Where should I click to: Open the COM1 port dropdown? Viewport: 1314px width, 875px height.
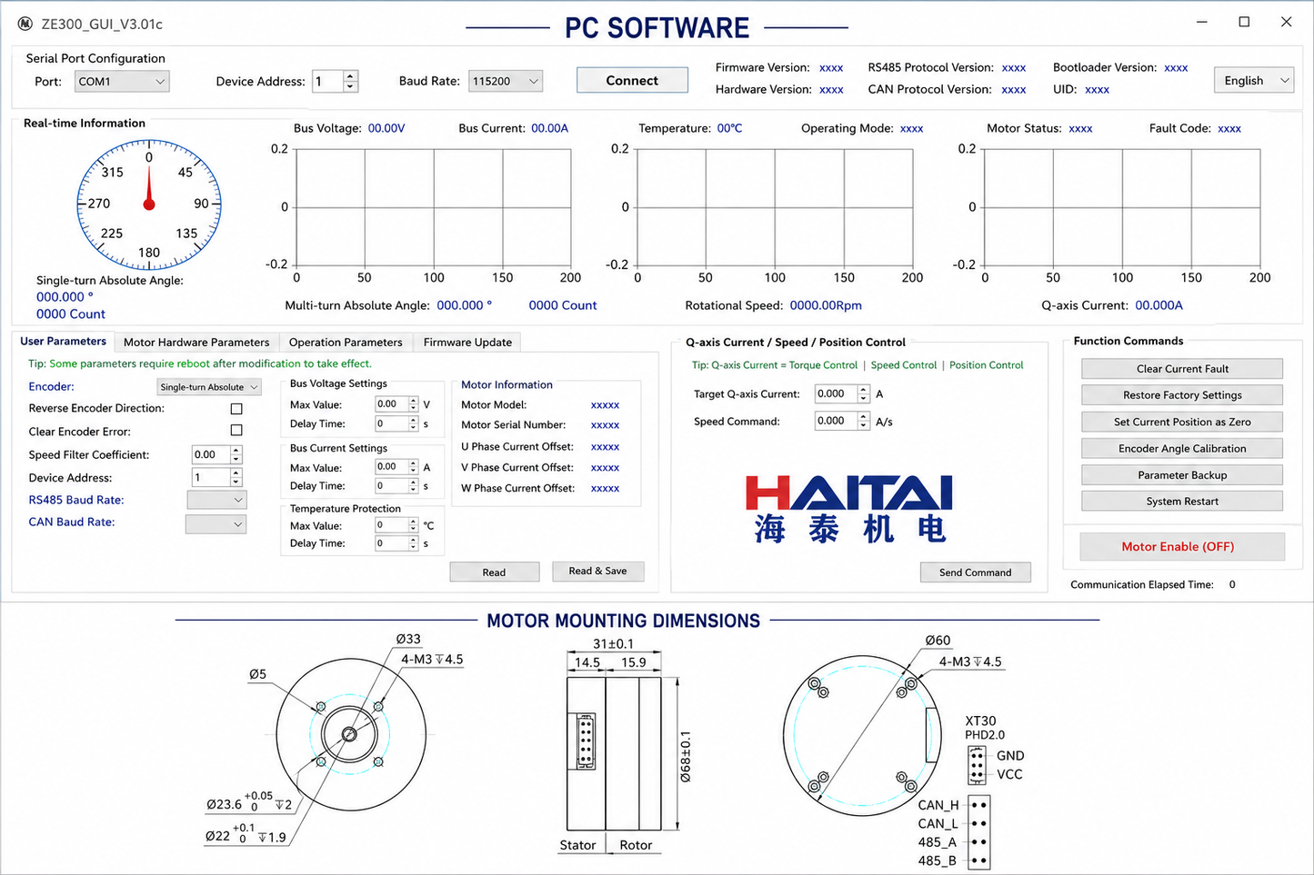point(122,82)
